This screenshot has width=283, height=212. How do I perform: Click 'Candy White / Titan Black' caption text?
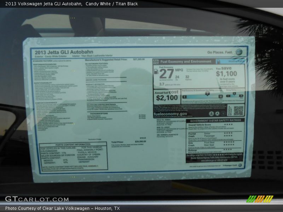(x=112, y=4)
